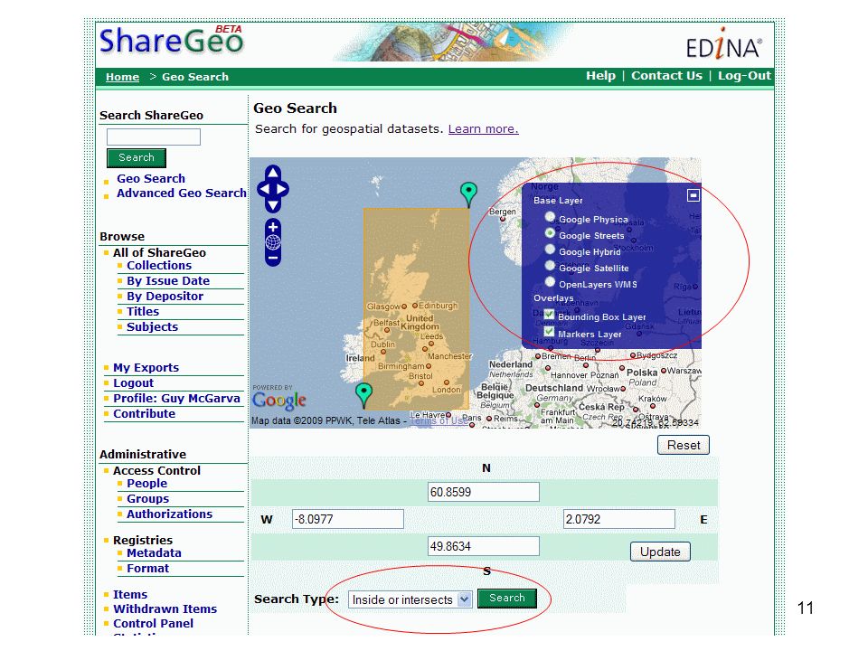Select OpenLayers WMS base layer
The width and height of the screenshot is (868, 651).
coord(550,282)
